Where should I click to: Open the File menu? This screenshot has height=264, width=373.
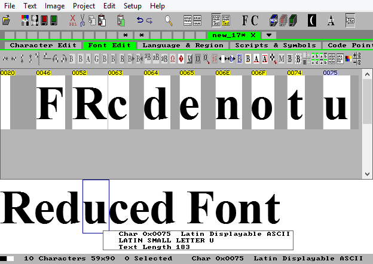(x=10, y=6)
